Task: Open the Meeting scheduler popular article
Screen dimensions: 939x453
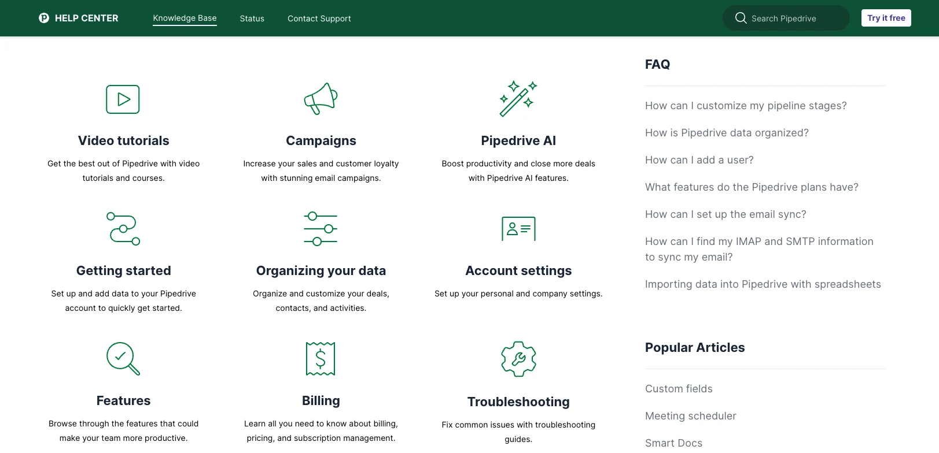Action: tap(691, 416)
